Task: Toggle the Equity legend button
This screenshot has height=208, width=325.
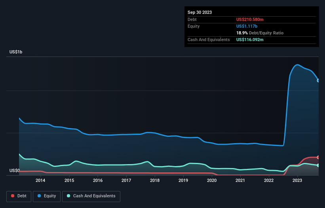Action: [x=47, y=196]
